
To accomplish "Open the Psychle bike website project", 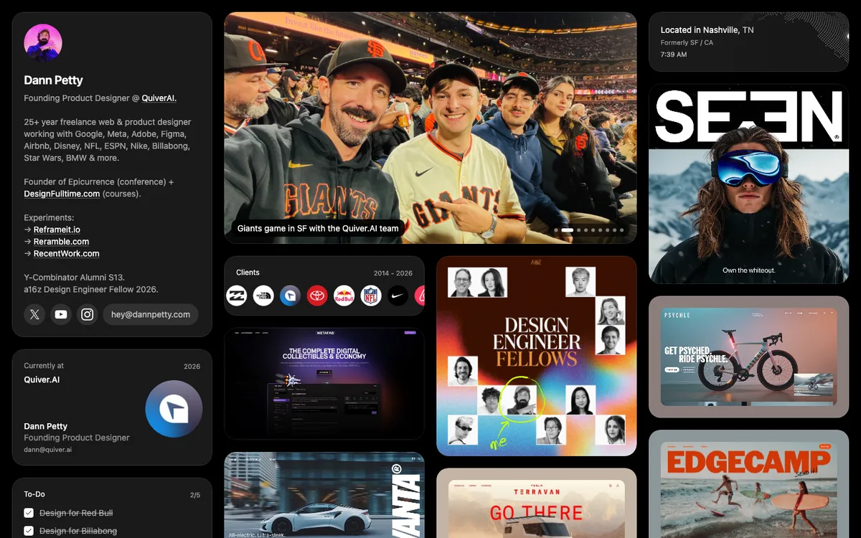I will 748,357.
